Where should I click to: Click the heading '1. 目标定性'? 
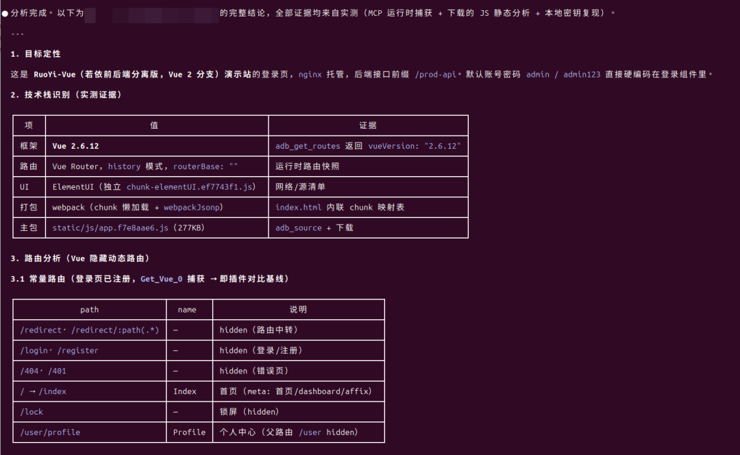36,54
